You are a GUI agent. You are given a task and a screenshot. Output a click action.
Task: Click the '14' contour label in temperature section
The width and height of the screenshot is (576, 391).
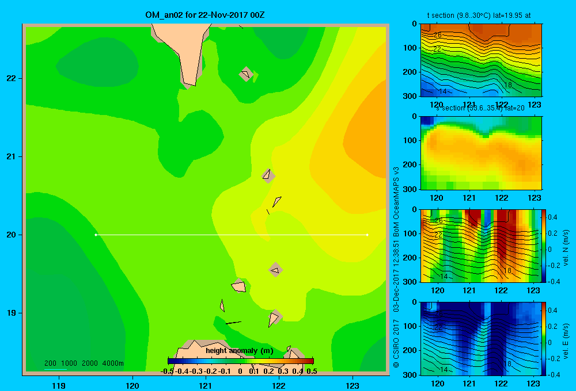tap(443, 91)
